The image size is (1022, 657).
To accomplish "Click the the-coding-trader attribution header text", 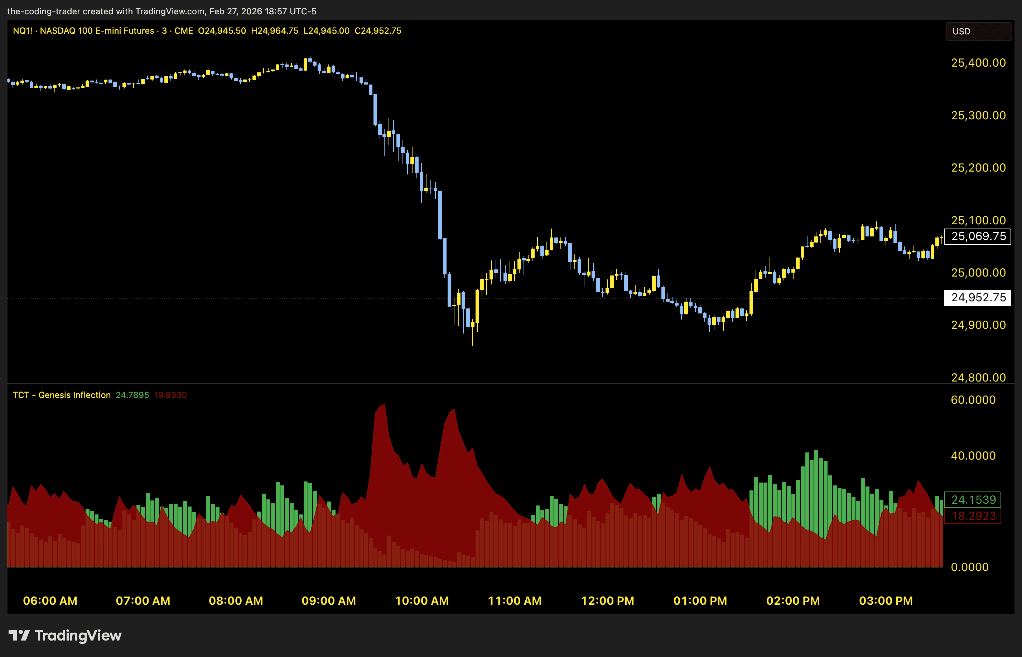I will pyautogui.click(x=162, y=11).
